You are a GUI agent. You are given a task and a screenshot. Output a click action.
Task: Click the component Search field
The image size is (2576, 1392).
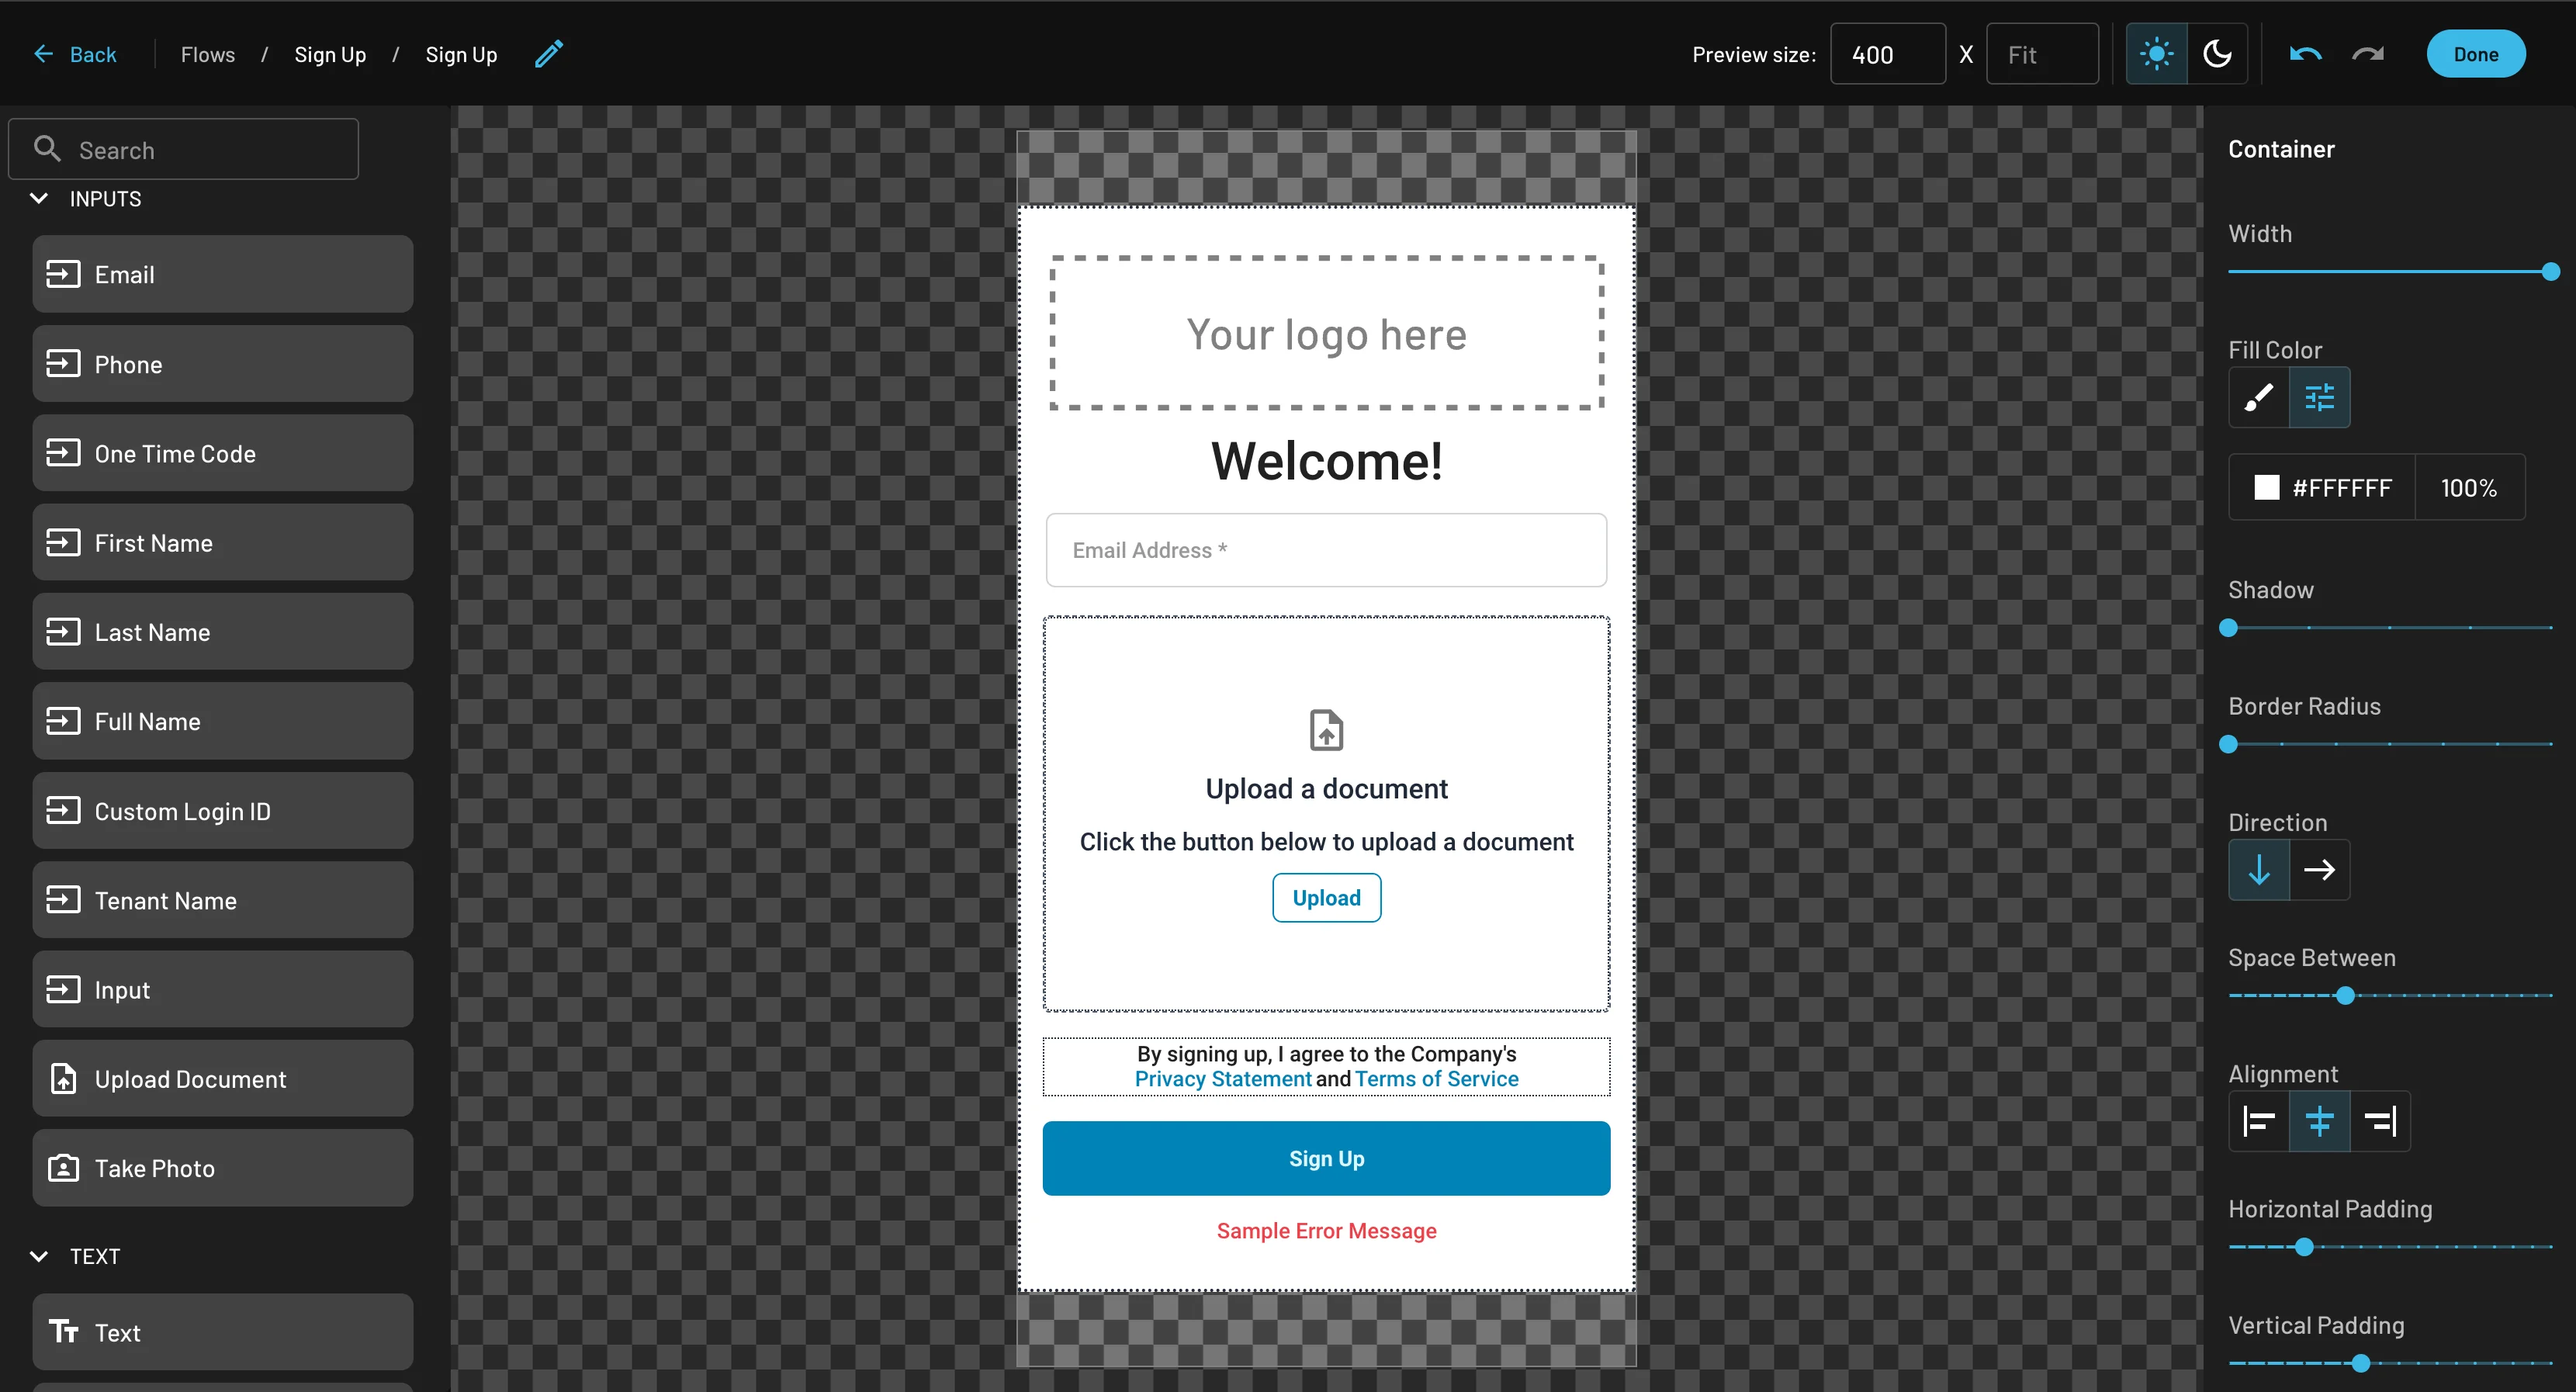183,148
